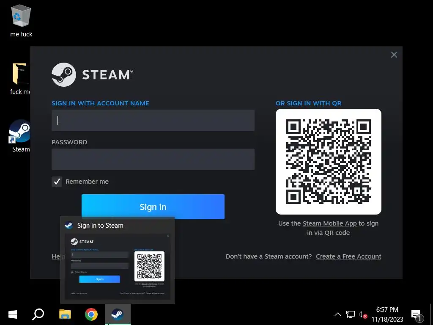The width and height of the screenshot is (433, 325).
Task: Uncheck the Remember me checkbox
Action: pos(57,182)
